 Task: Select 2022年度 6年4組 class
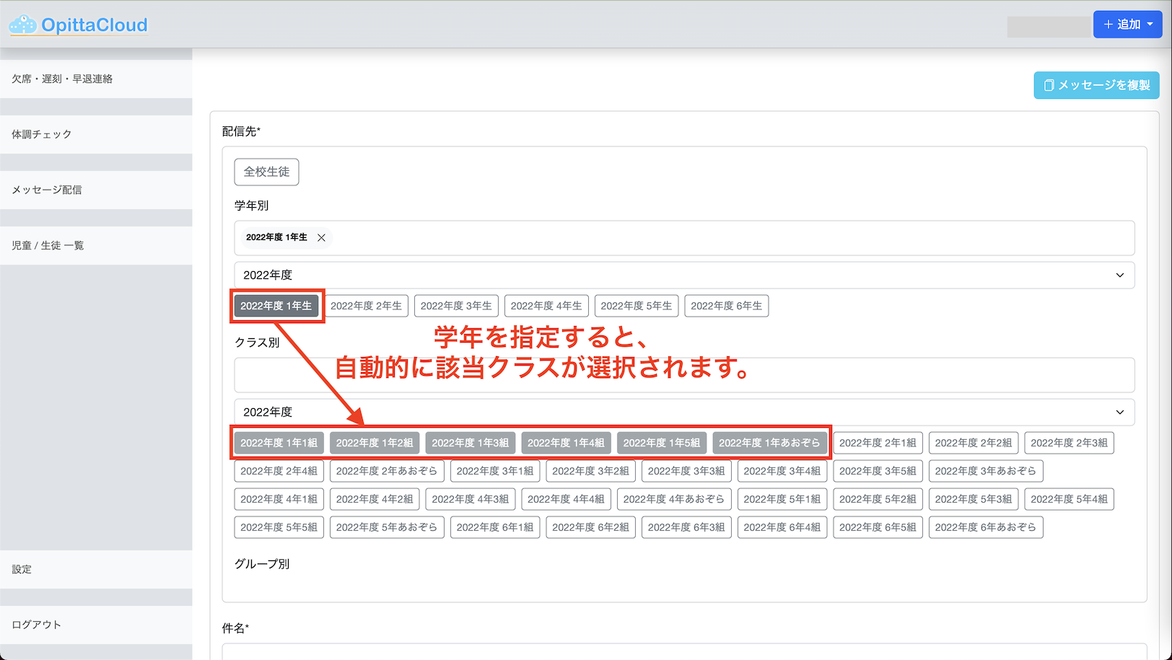[x=782, y=527]
